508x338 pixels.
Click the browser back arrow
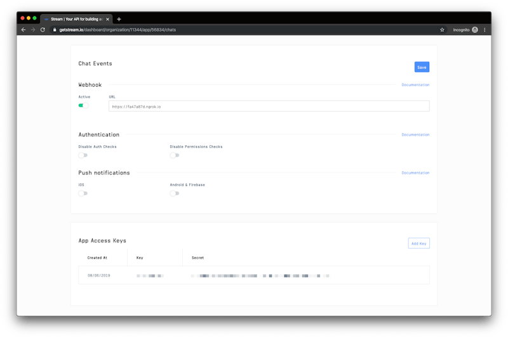click(x=23, y=30)
